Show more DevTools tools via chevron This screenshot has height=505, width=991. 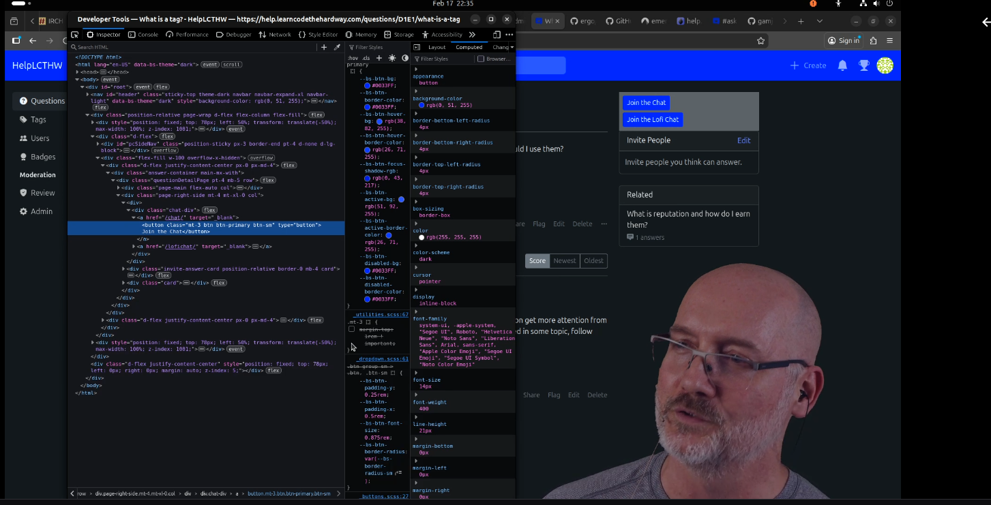(472, 35)
